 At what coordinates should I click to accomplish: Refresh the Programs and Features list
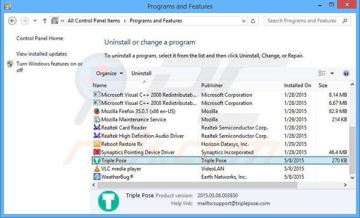(x=253, y=21)
